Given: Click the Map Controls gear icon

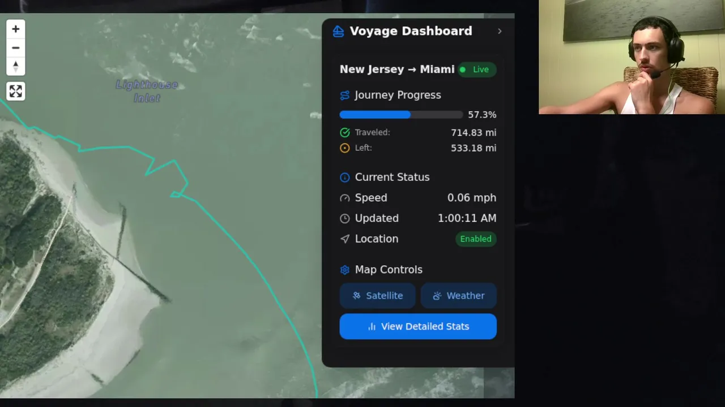Looking at the screenshot, I should [344, 270].
